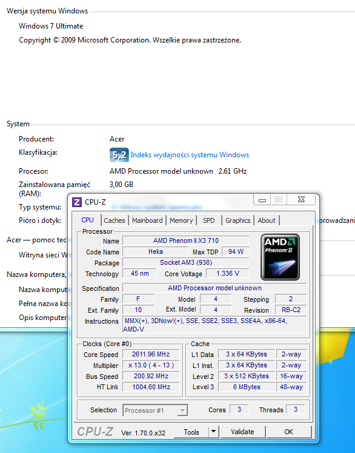The height and width of the screenshot is (453, 355).
Task: Open the About tab
Action: pos(267,220)
